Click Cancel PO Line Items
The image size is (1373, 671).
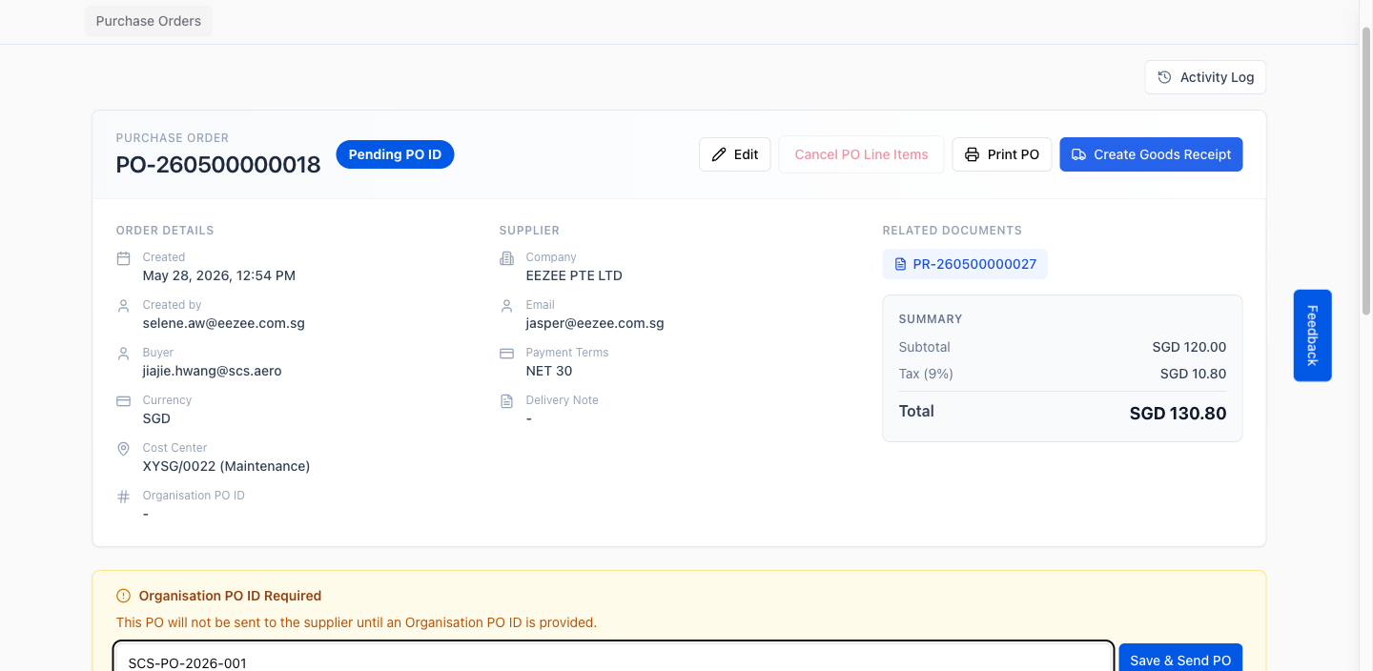click(x=861, y=154)
